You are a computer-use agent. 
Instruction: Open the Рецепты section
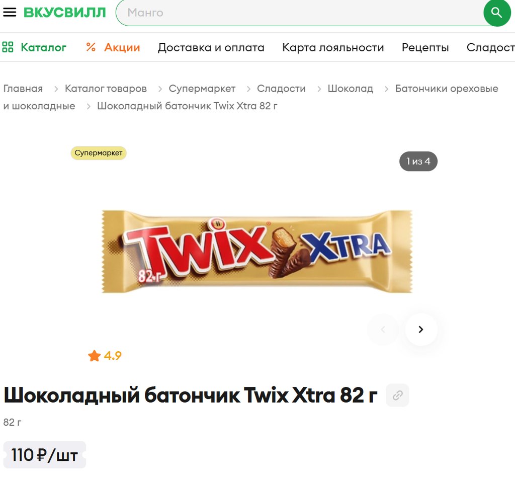(x=425, y=47)
